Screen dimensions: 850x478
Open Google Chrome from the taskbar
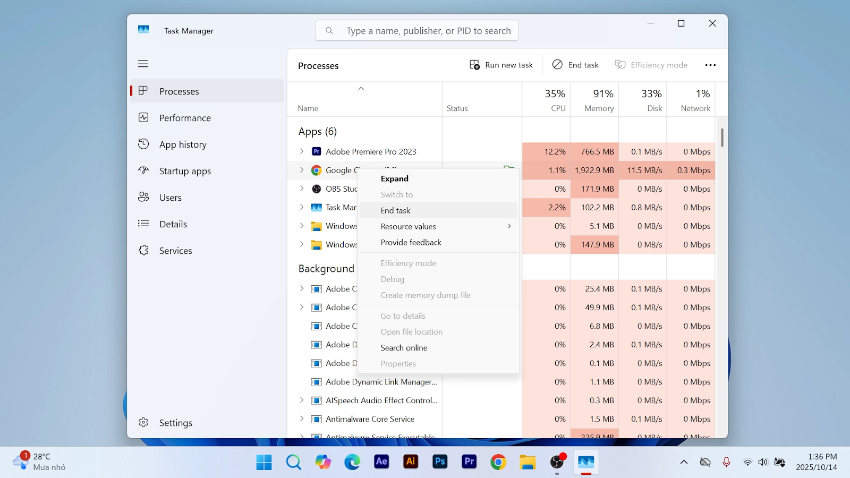click(498, 462)
